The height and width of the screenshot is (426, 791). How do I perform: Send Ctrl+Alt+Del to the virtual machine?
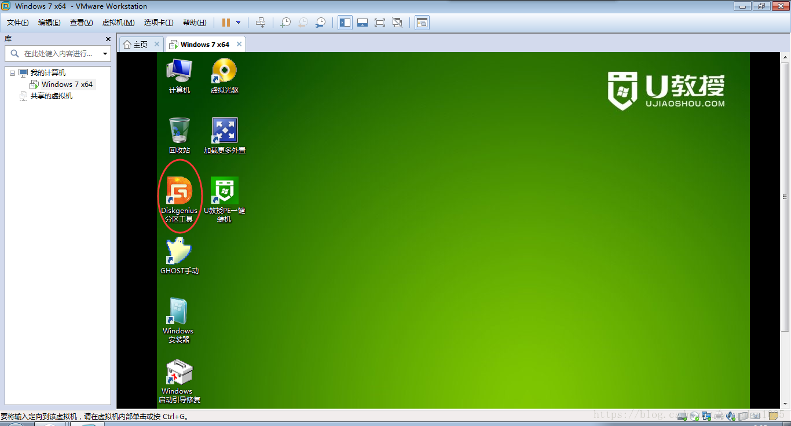[261, 23]
